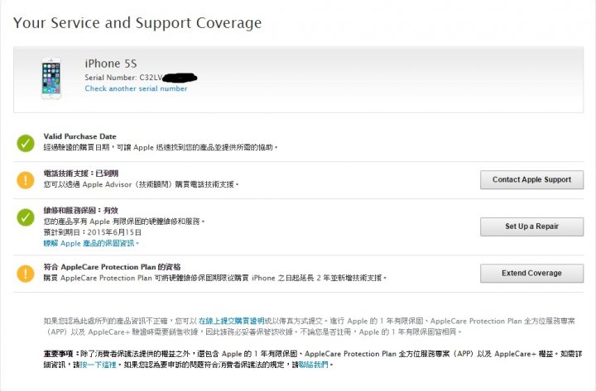Follow the 按一下這裡 link
The width and height of the screenshot is (596, 391).
click(98, 365)
